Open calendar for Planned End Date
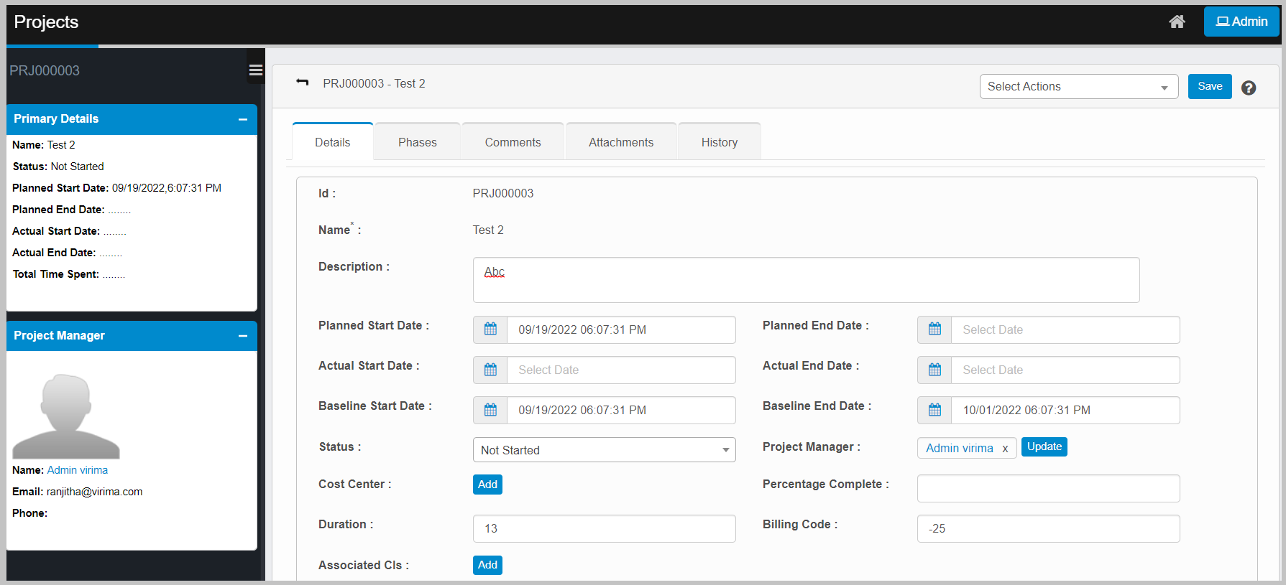The image size is (1286, 585). [x=934, y=329]
